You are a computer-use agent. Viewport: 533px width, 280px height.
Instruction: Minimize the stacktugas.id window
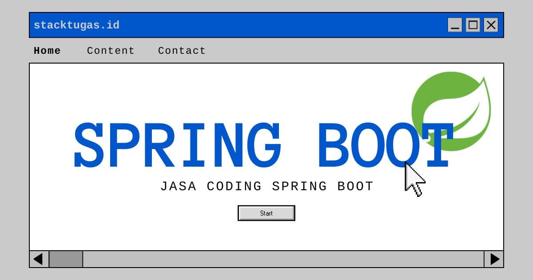click(x=455, y=25)
